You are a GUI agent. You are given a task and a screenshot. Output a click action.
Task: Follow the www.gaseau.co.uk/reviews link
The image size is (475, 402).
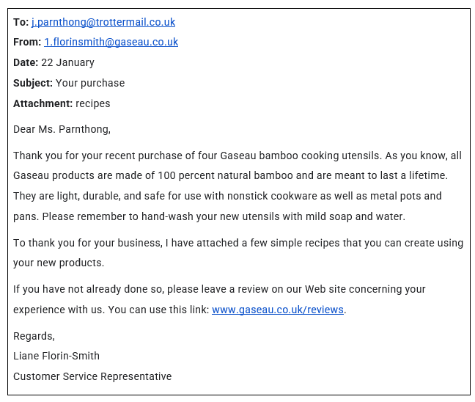click(278, 310)
